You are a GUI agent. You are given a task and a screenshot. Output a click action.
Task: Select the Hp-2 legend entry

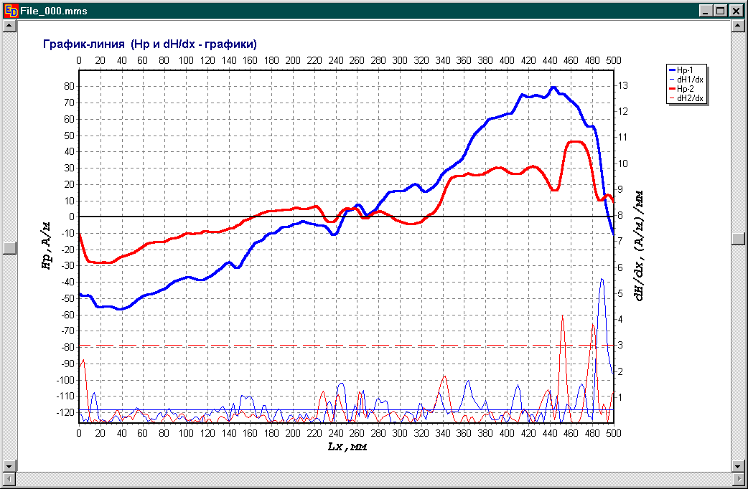[686, 87]
